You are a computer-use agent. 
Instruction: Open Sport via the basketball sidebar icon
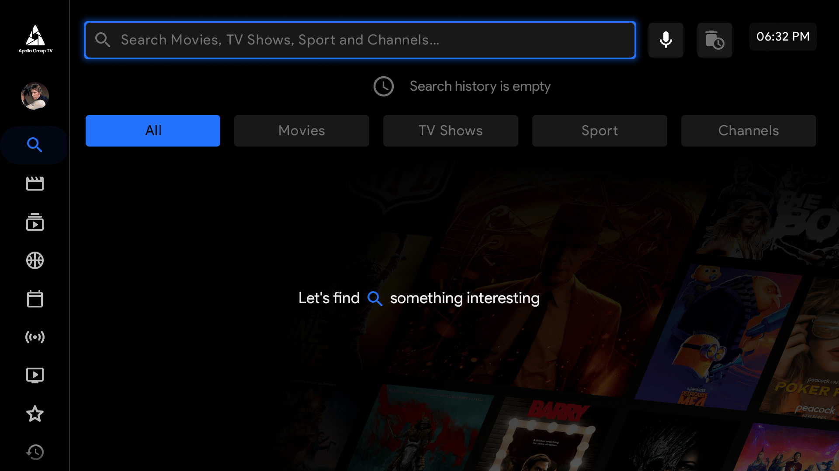pos(35,260)
